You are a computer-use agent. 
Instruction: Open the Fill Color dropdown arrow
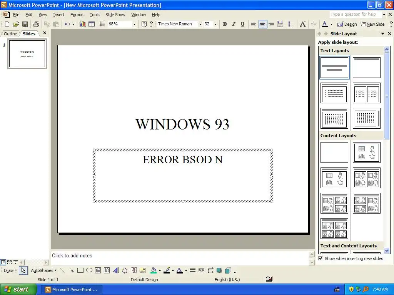(160, 270)
